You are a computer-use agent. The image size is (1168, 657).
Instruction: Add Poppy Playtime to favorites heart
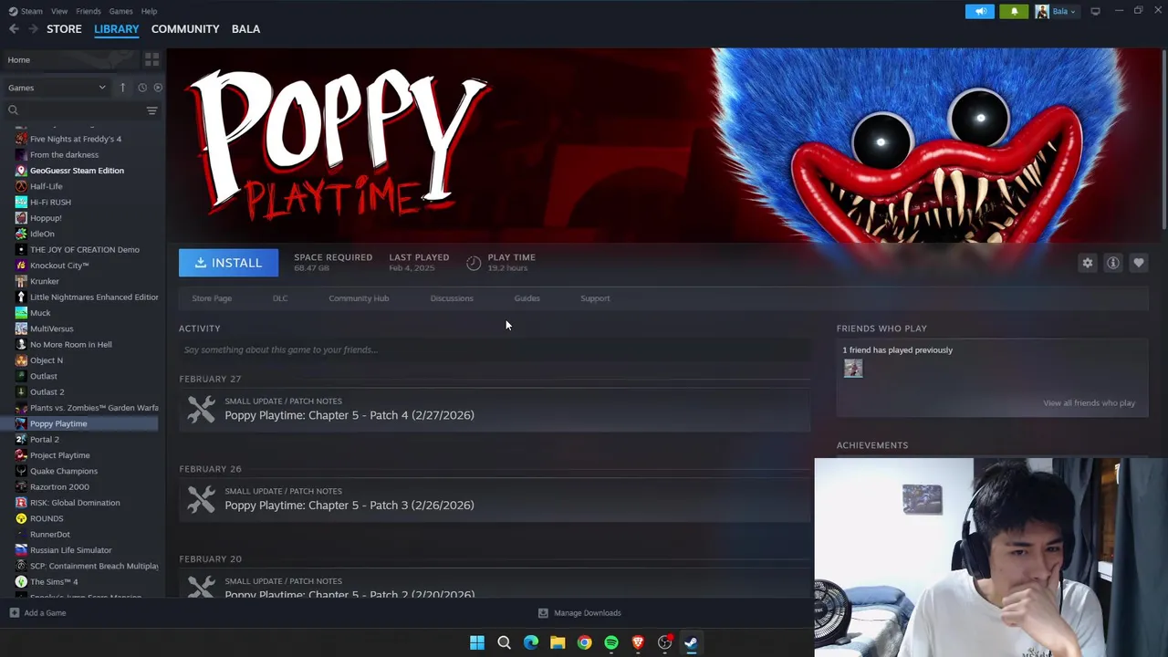click(x=1138, y=263)
